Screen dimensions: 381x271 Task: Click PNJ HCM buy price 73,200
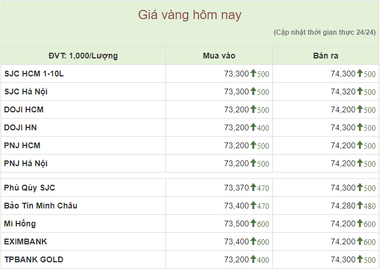pos(236,145)
